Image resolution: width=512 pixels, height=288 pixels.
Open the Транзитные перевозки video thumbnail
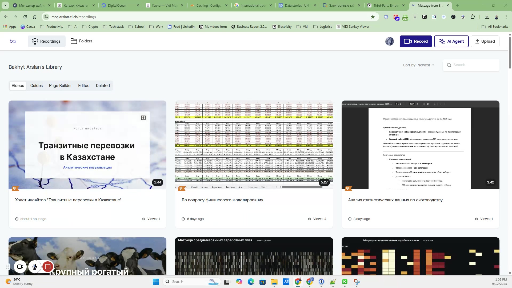coord(87,145)
